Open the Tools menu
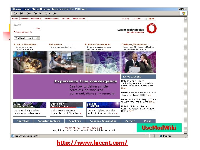The width and height of the screenshot is (200, 150). click(48, 13)
